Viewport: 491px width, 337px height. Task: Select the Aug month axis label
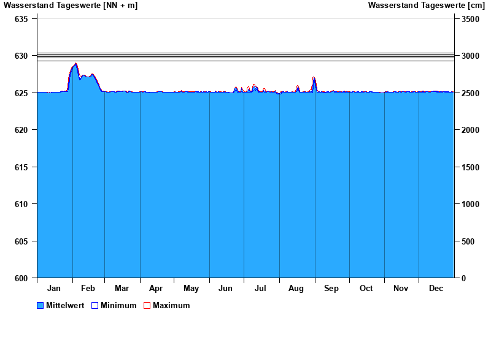coord(296,289)
